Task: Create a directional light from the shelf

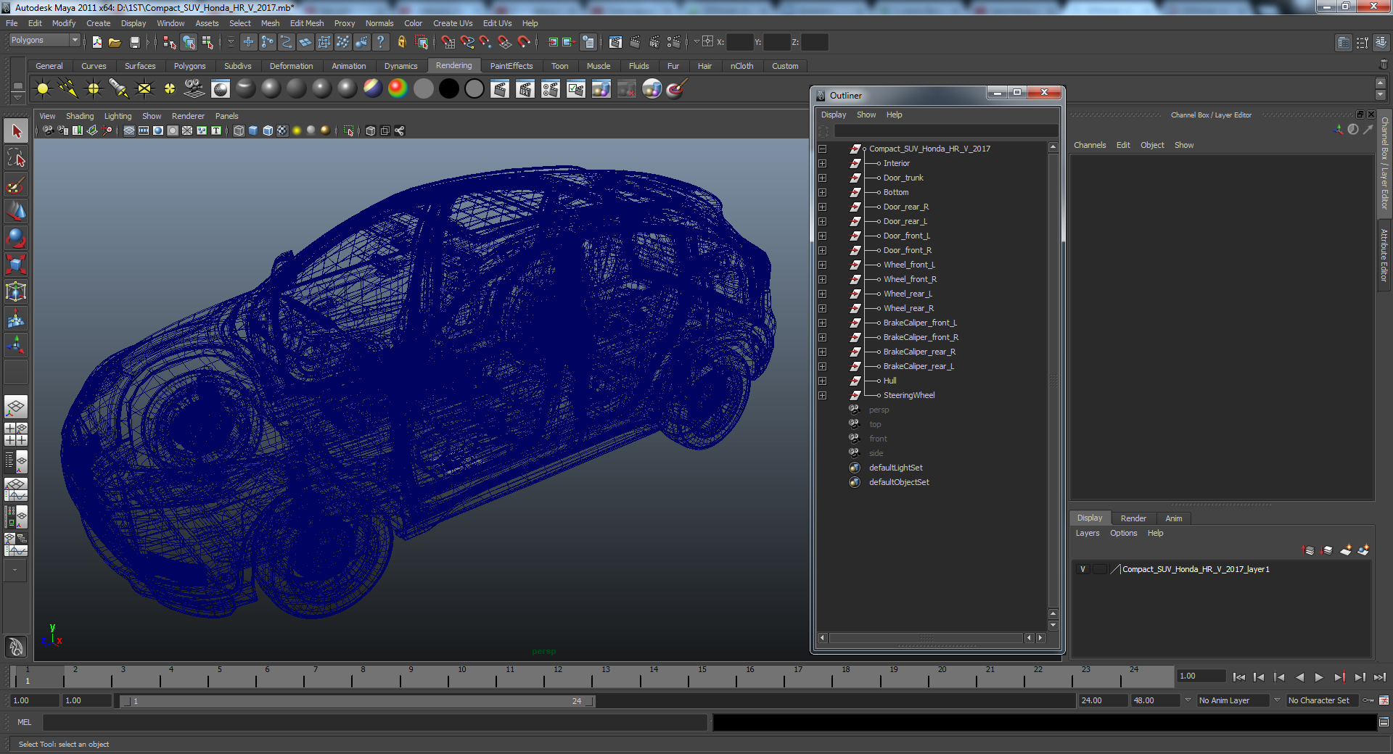Action: (x=68, y=89)
